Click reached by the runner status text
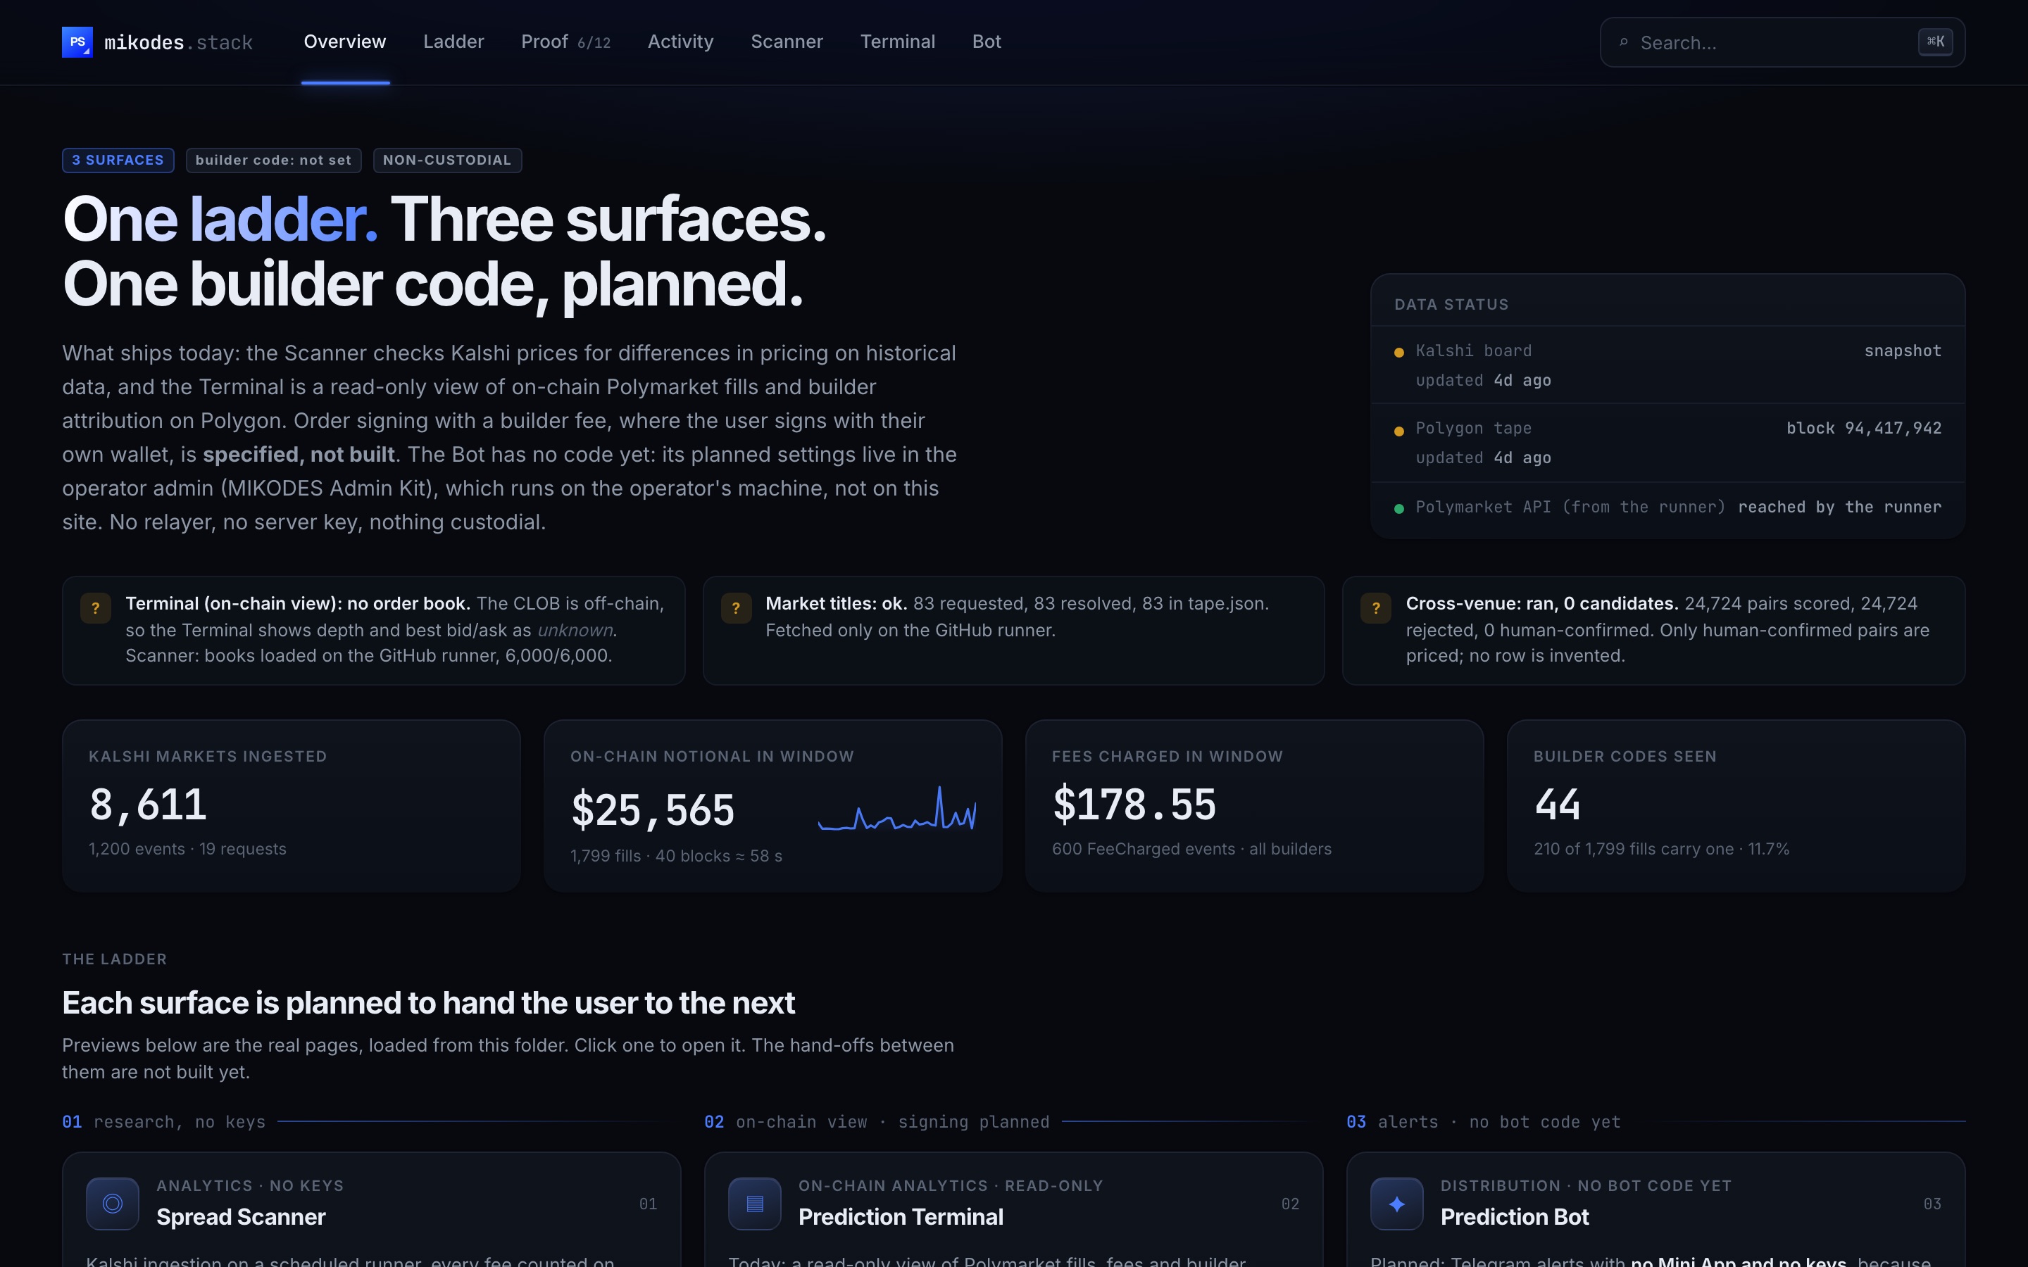 point(1839,507)
